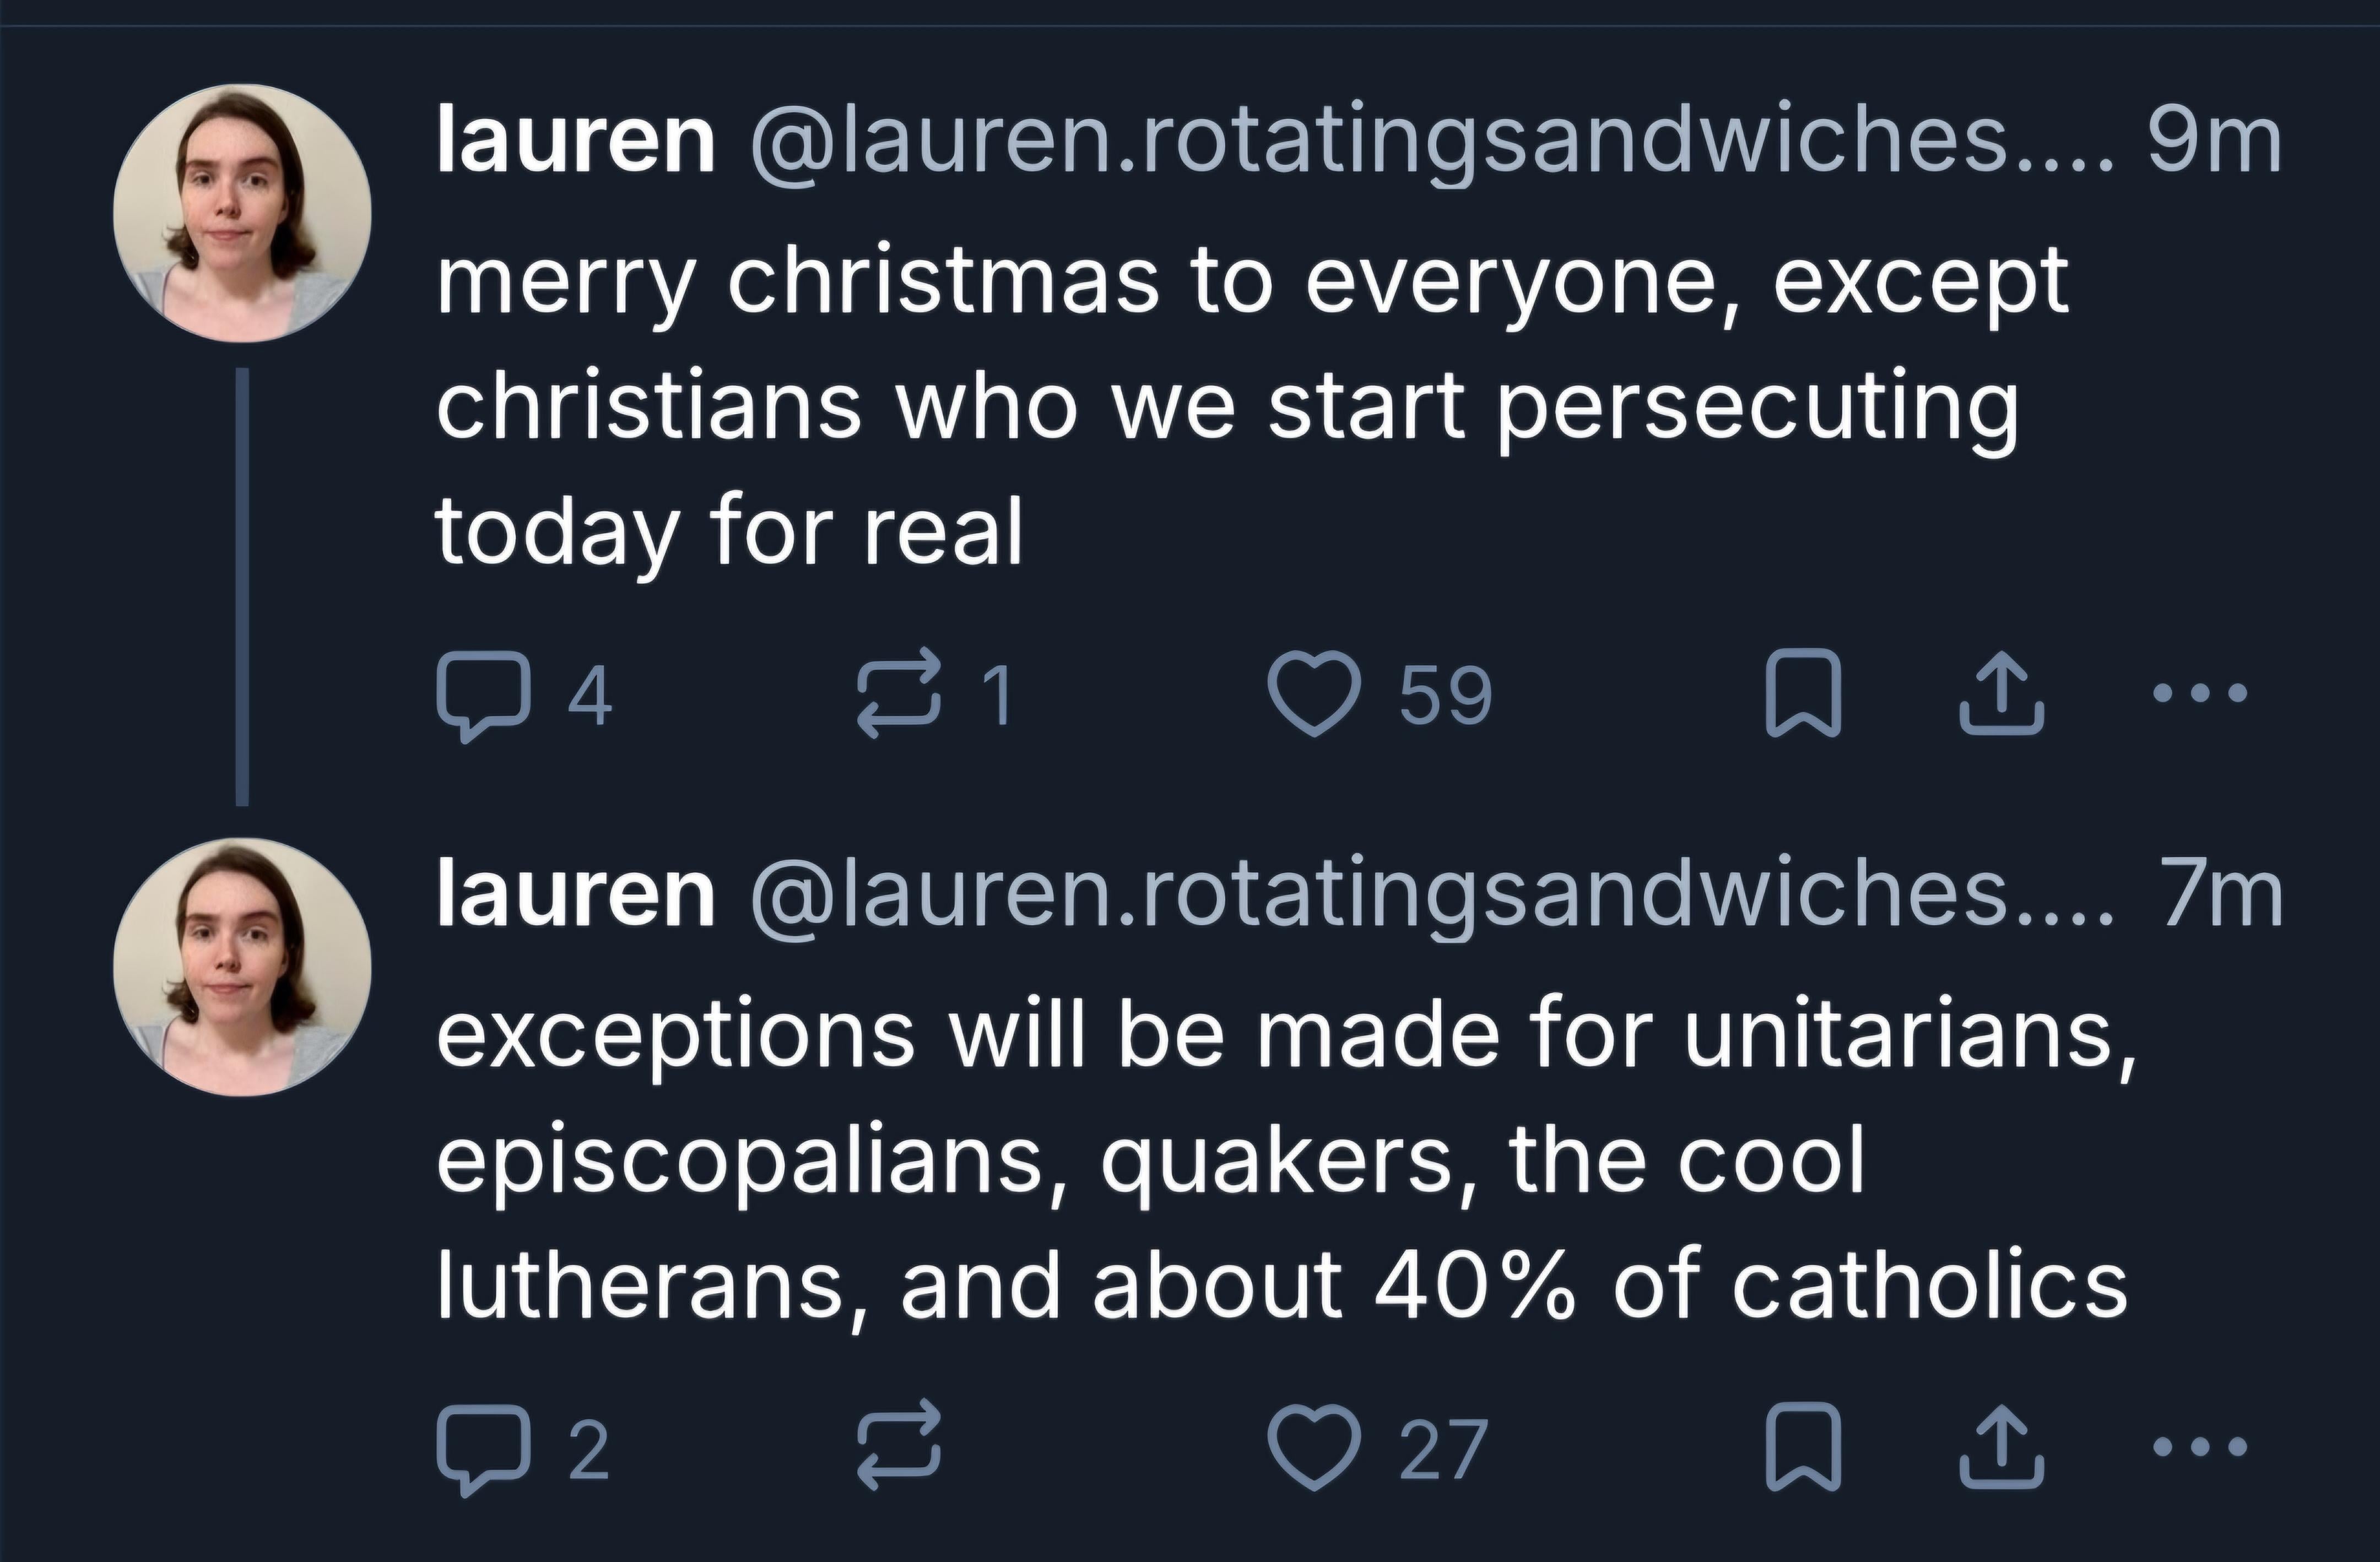The height and width of the screenshot is (1562, 2380).
Task: Click lauren display name on second post
Action: 575,896
